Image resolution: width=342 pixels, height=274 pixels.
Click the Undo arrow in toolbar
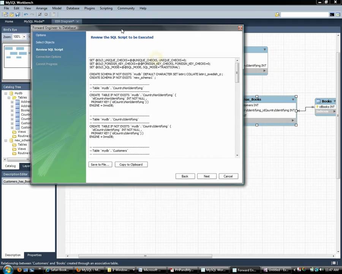[x=26, y=14]
